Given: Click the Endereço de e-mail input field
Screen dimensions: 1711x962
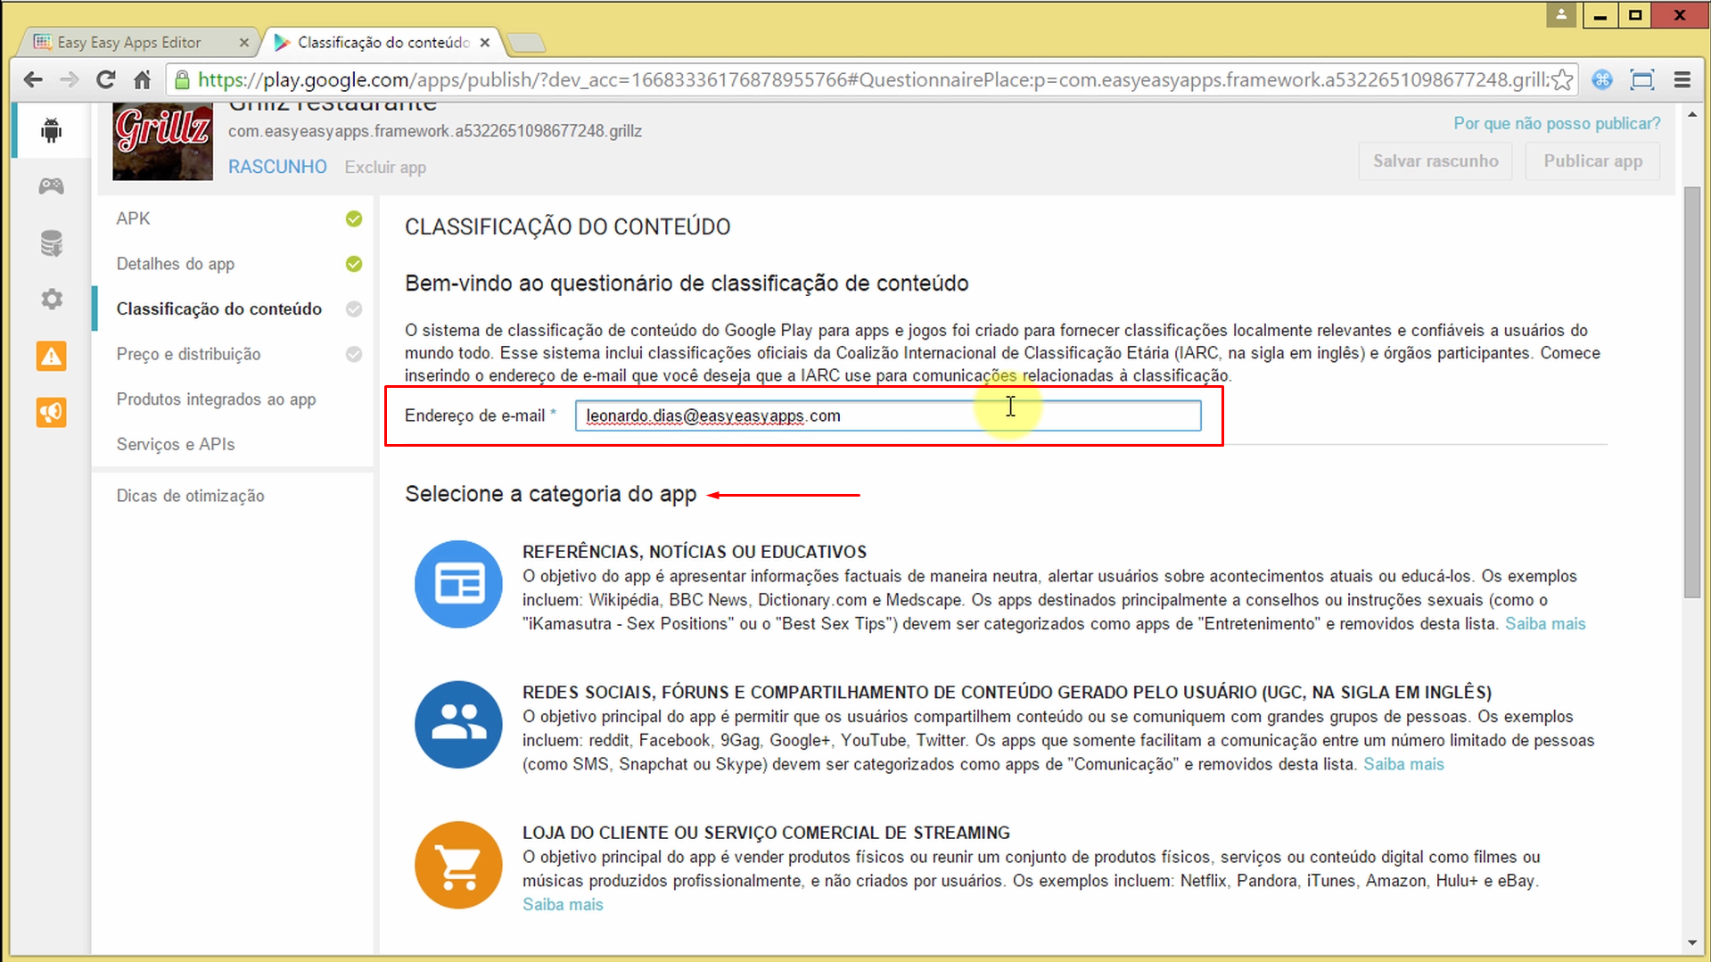Looking at the screenshot, I should click(888, 415).
